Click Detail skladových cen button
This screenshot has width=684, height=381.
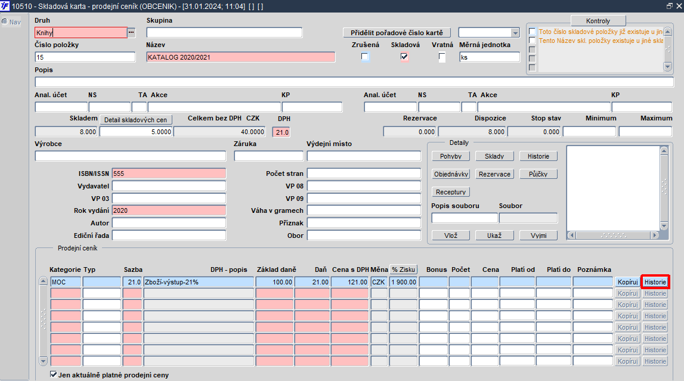coord(135,120)
